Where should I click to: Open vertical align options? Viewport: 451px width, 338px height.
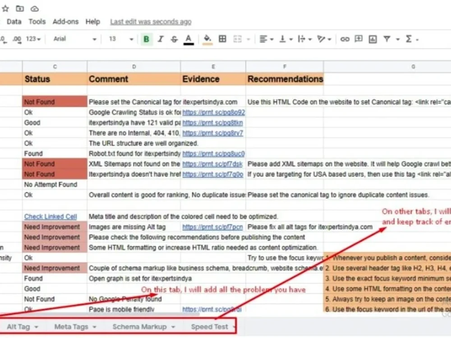285,39
